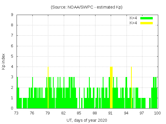Click x-axis tick label 85
This screenshot has width=166, height=124.
pos(79,113)
